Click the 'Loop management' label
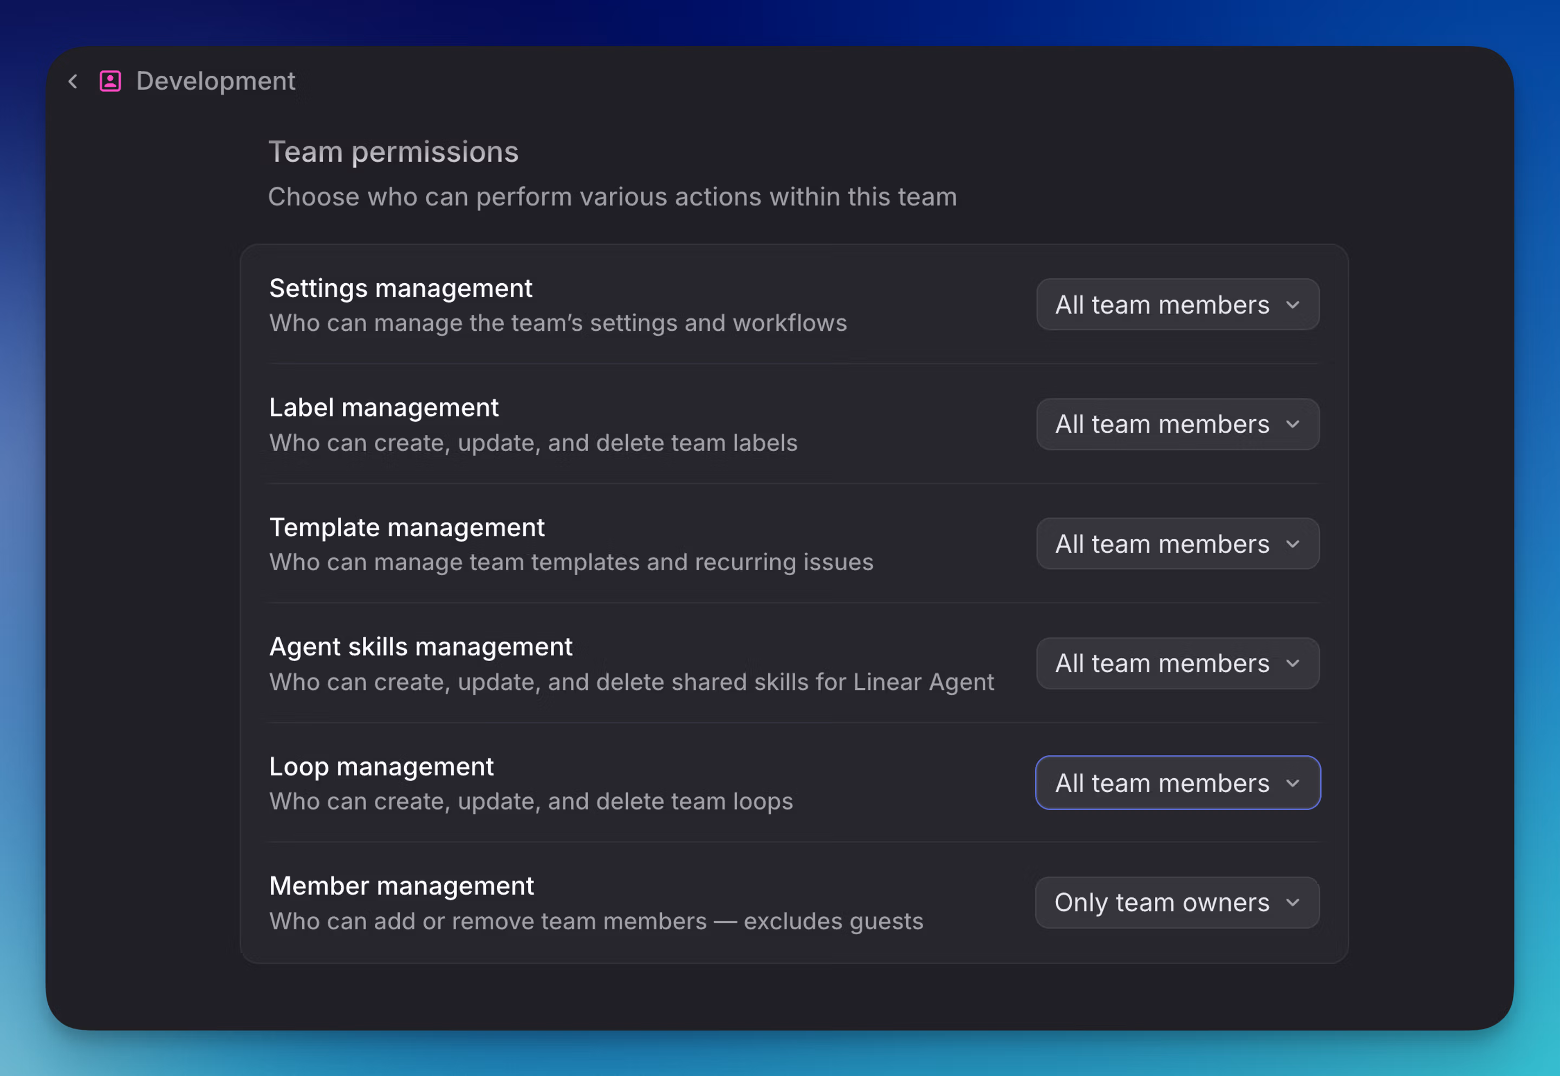Screen dimensions: 1560x1076 381,767
